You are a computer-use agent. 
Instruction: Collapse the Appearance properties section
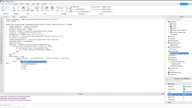(x=166, y=84)
